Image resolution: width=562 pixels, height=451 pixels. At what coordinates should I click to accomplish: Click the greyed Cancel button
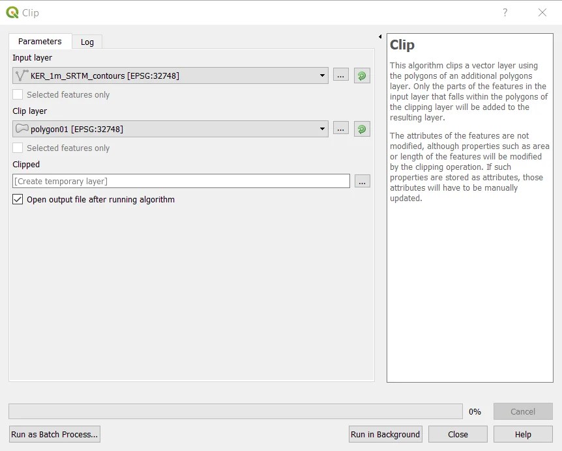click(523, 411)
